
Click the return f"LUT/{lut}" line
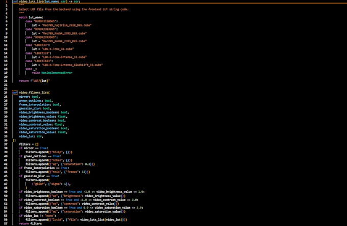[34, 81]
